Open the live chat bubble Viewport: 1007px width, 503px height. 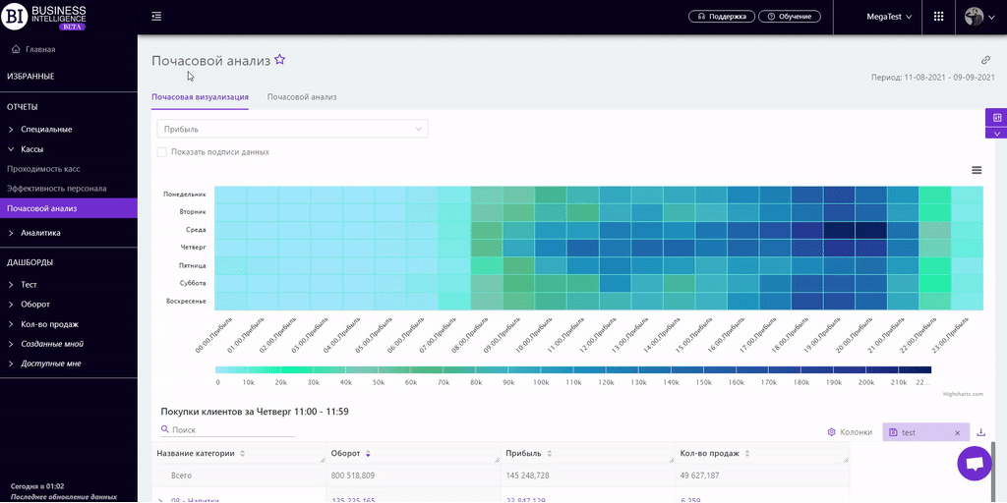(975, 464)
